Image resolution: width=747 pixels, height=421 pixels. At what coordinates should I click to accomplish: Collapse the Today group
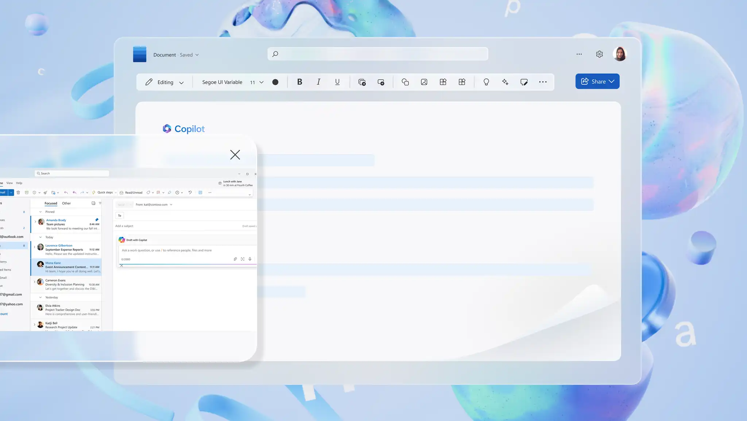pos(40,237)
